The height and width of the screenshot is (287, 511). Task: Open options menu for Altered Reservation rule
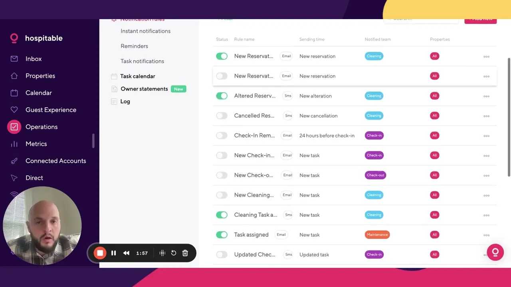coord(486,96)
